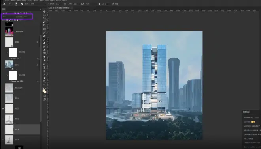This screenshot has height=149, width=261.
Task: Toggle pressure for brush size
Action: [x=113, y=4]
